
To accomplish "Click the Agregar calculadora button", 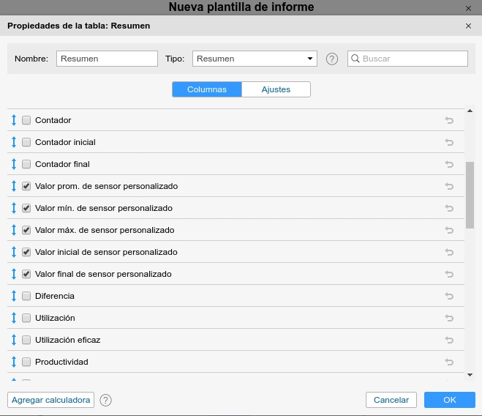I will coord(50,400).
